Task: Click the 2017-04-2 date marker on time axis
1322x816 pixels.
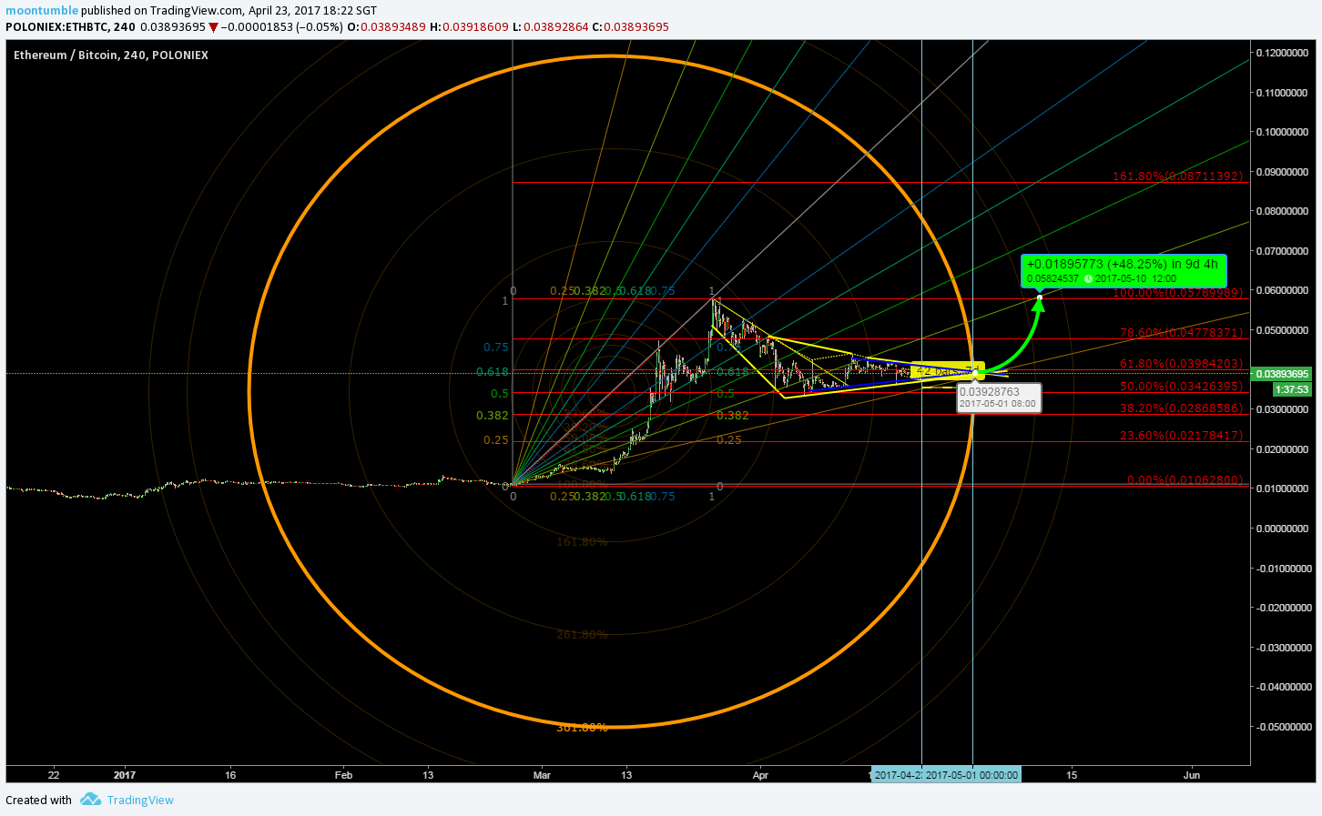Action: tap(898, 775)
